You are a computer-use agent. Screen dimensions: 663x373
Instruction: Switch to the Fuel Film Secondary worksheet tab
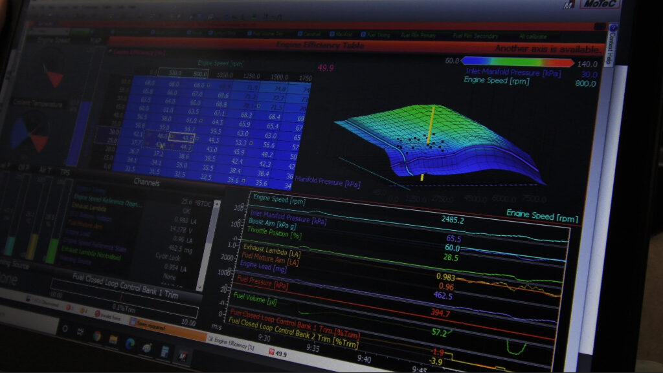pyautogui.click(x=475, y=36)
